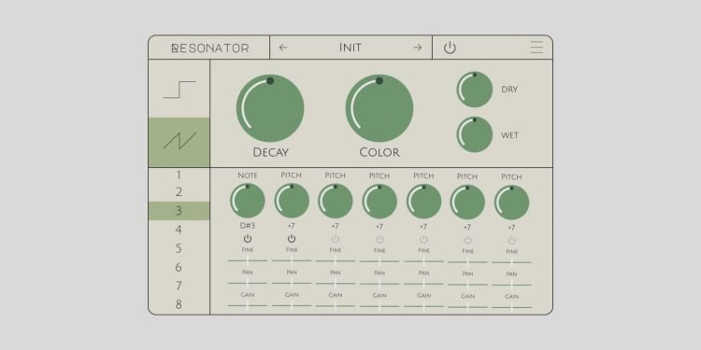Select slot 8 in the list
The image size is (701, 350).
pos(179,304)
